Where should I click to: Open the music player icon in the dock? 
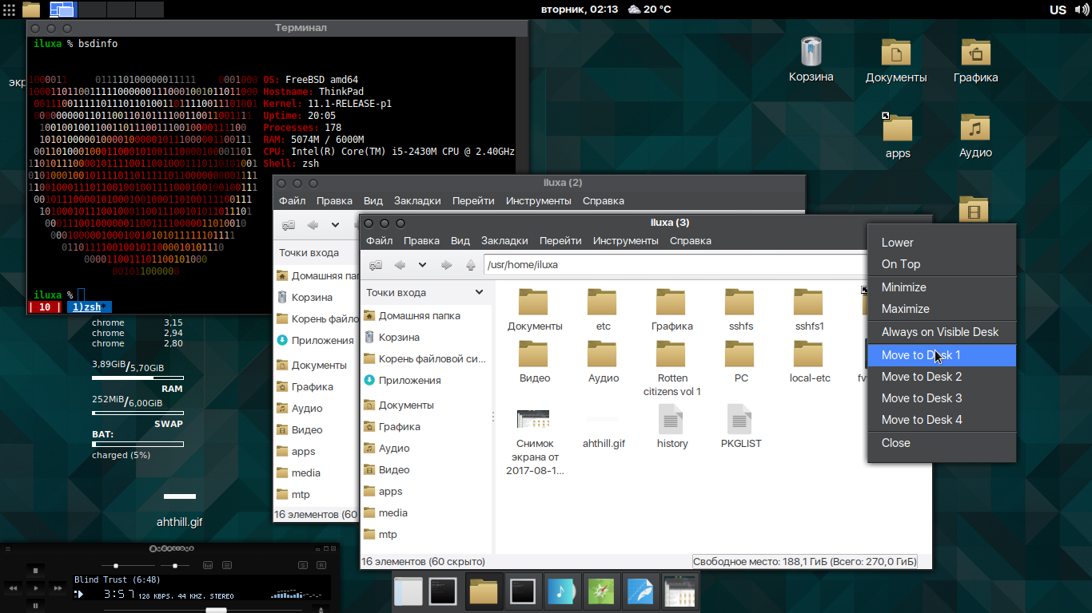[x=563, y=591]
